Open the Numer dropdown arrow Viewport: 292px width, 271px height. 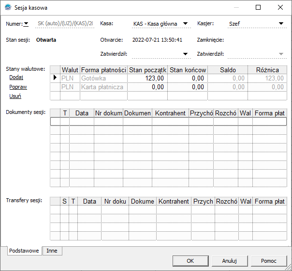pyautogui.click(x=26, y=23)
